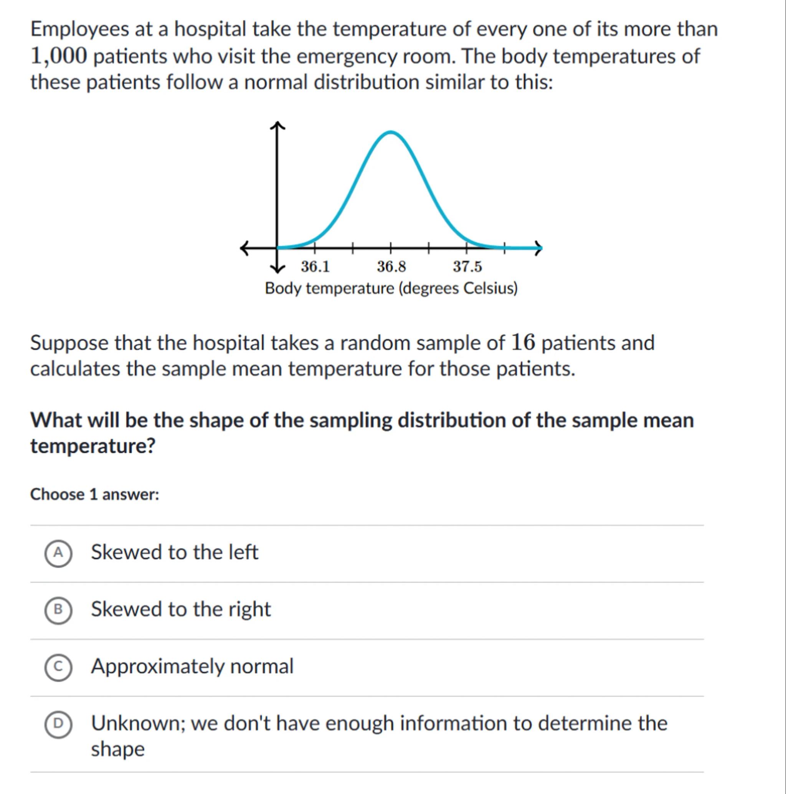Click the left arrowhead of the horizontal axis
This screenshot has height=794, width=786.
(x=245, y=248)
